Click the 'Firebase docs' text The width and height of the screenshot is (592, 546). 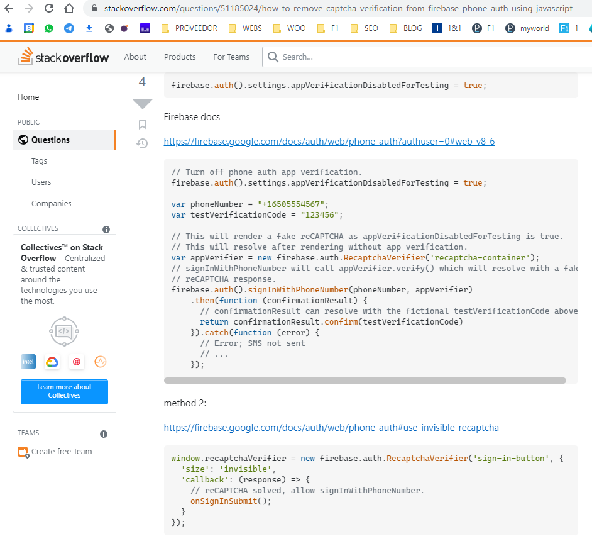(x=192, y=117)
